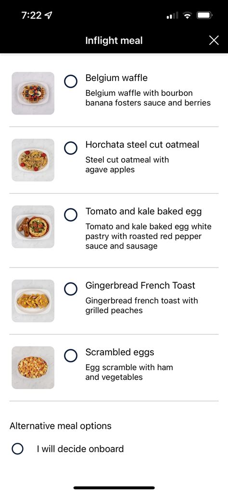Close the Inflight meal screen

[214, 40]
